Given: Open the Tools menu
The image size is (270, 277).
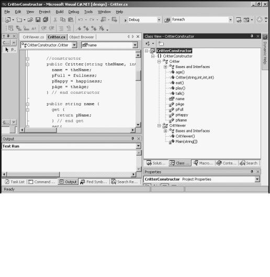Looking at the screenshot, I should (x=88, y=12).
